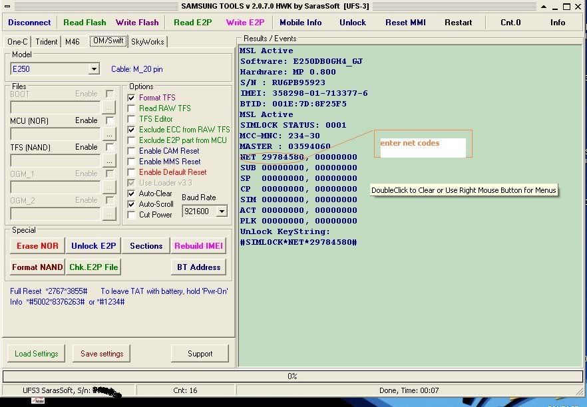Image resolution: width=587 pixels, height=407 pixels.
Task: Click the Adobe icon in taskbar
Action: pyautogui.click(x=38, y=401)
